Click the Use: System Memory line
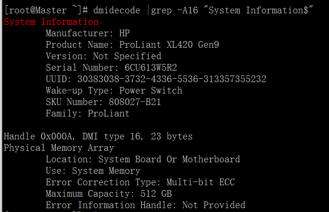The height and width of the screenshot is (212, 329). pos(93,170)
